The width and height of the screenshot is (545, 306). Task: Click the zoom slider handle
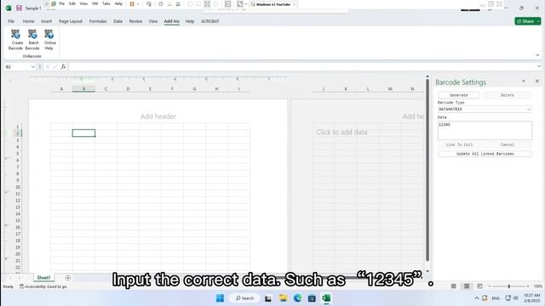(x=509, y=286)
